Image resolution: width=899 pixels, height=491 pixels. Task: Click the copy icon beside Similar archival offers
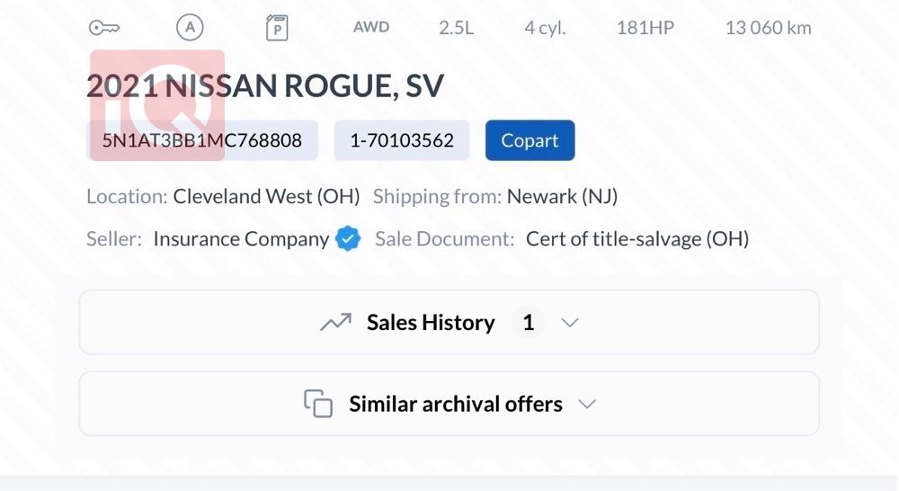[x=318, y=404]
